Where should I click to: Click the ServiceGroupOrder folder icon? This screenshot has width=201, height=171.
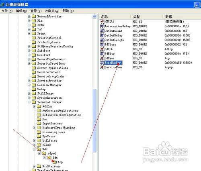click(34, 76)
